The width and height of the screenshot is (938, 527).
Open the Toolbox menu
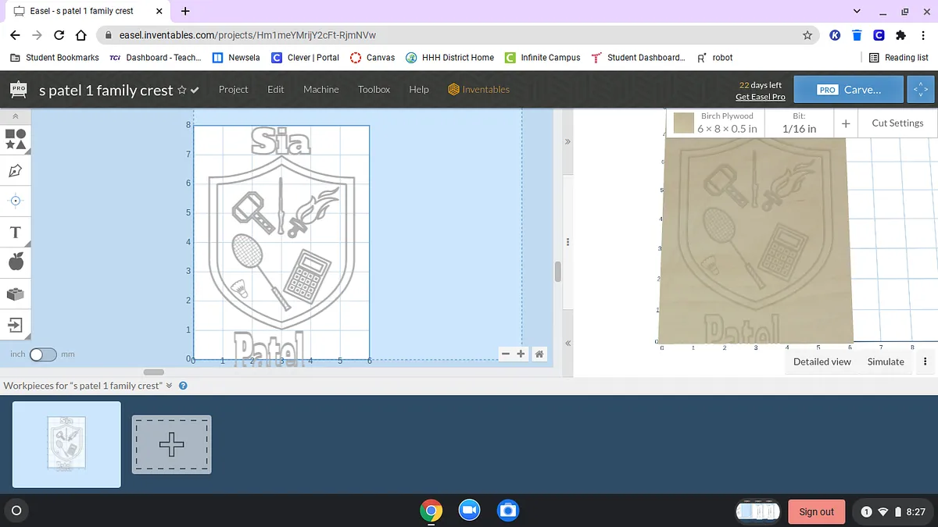click(x=374, y=90)
